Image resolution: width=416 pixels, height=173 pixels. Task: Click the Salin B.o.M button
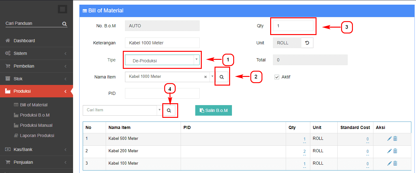tap(214, 110)
